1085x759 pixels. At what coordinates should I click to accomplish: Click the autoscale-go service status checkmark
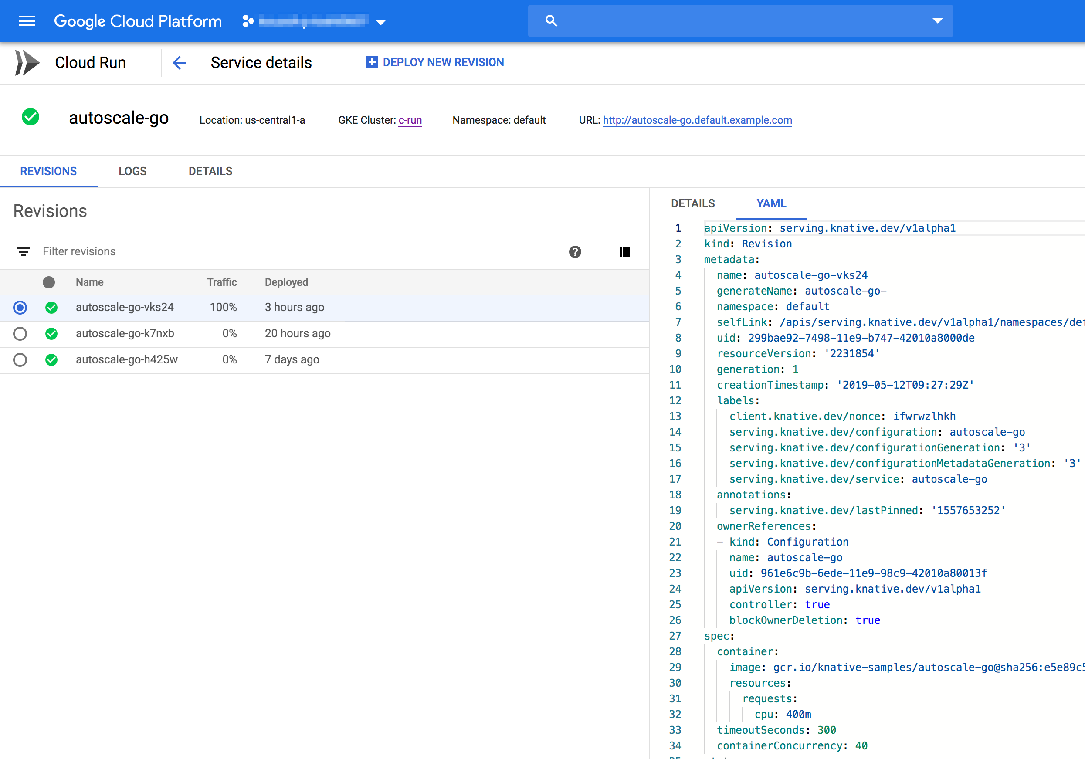point(31,117)
